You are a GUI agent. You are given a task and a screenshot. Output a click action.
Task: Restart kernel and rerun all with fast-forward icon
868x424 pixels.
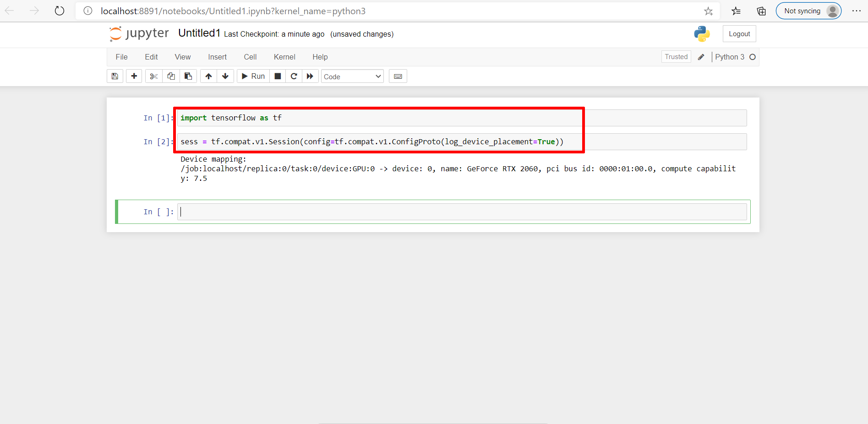[x=310, y=76]
